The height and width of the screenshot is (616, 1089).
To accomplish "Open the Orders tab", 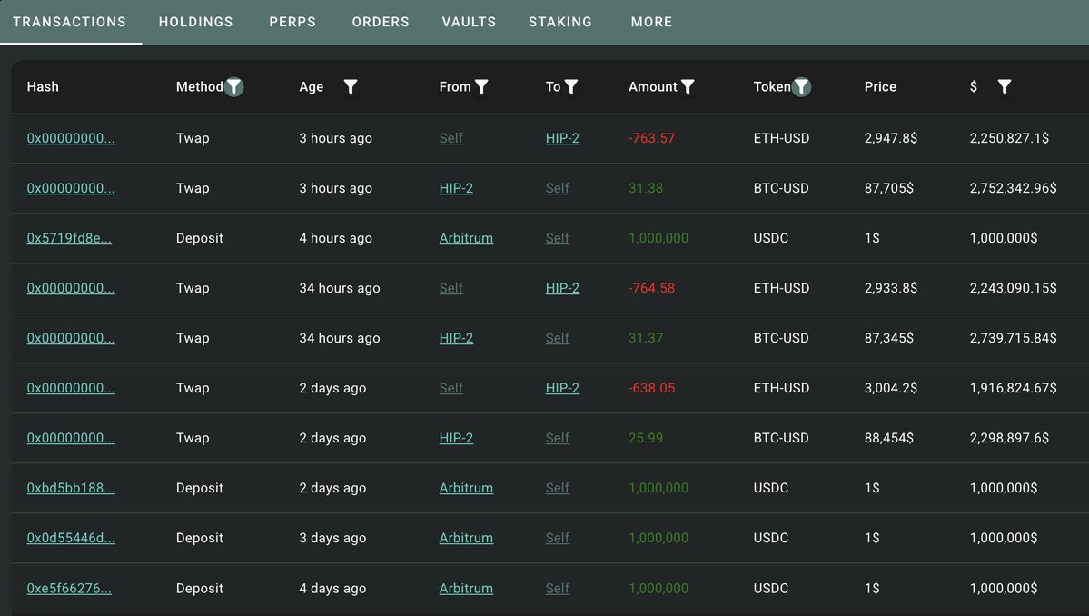I will [381, 22].
